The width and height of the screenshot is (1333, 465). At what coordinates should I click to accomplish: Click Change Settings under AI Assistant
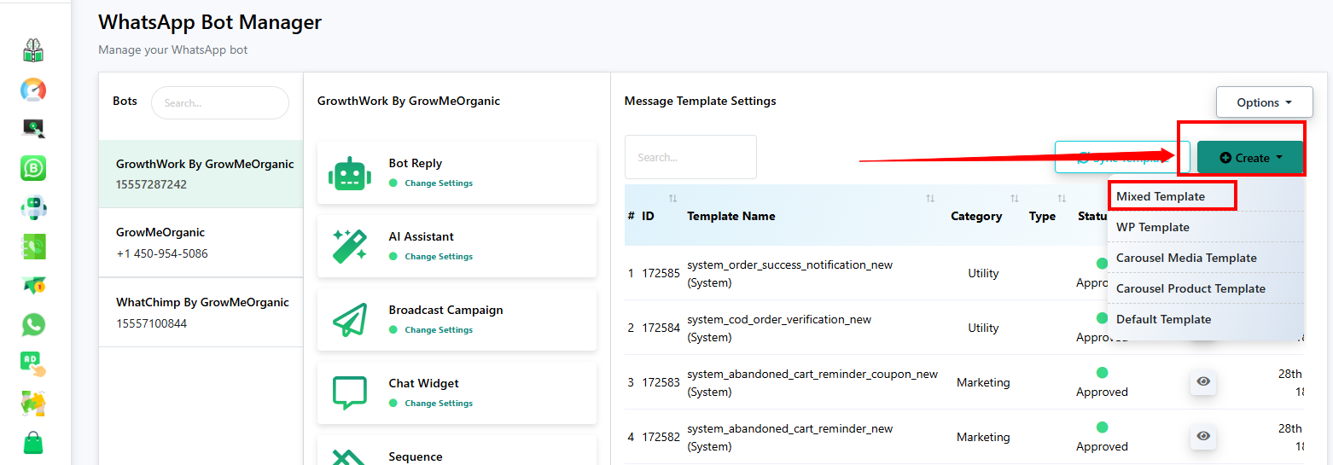click(438, 257)
